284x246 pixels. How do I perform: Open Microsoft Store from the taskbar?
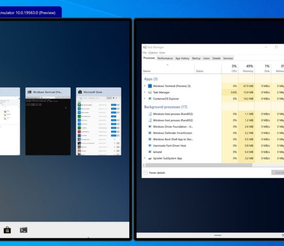coord(7,230)
